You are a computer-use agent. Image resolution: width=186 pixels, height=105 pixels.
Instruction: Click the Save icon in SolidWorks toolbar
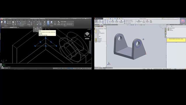pos(110,19)
